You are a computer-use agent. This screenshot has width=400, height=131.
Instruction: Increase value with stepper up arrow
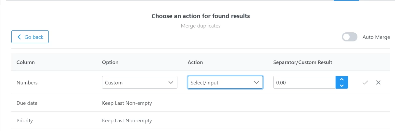point(342,79)
